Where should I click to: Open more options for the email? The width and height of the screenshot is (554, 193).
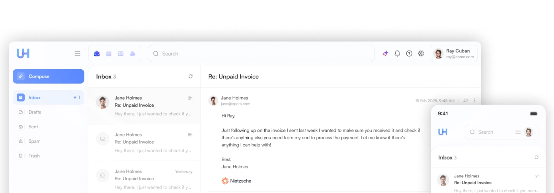pos(475,101)
